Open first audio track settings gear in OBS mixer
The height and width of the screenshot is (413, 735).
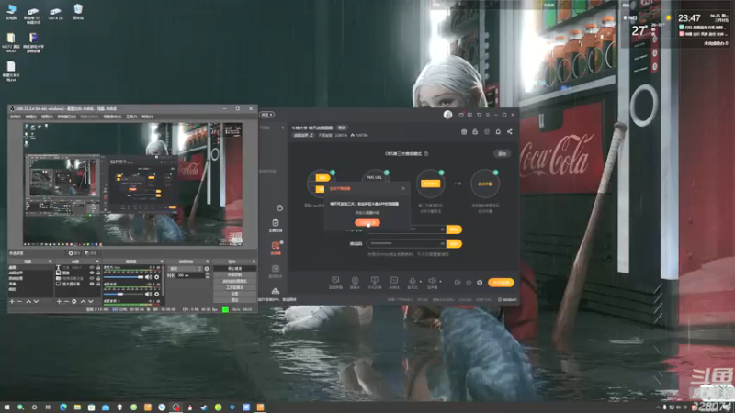[x=156, y=277]
